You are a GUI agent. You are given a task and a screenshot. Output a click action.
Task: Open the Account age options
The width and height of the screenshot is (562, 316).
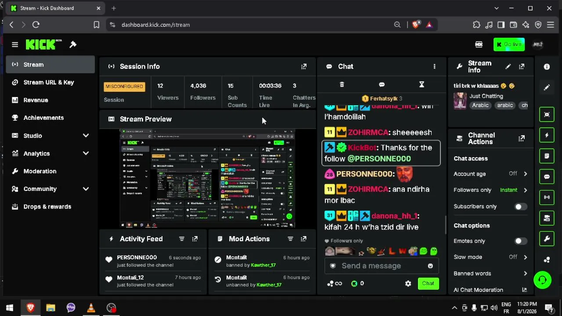click(490, 174)
